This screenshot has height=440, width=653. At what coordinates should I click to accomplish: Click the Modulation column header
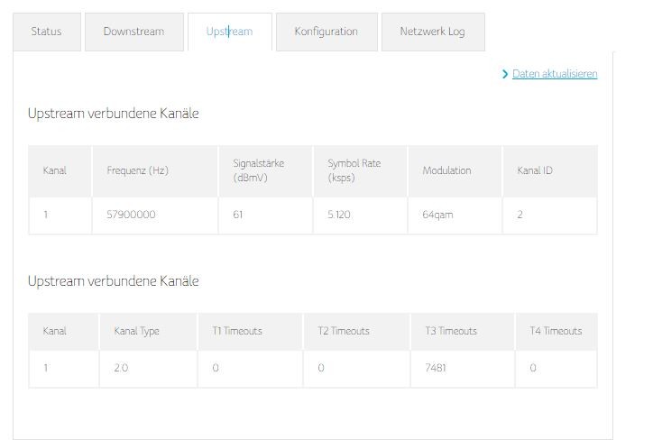(x=446, y=170)
